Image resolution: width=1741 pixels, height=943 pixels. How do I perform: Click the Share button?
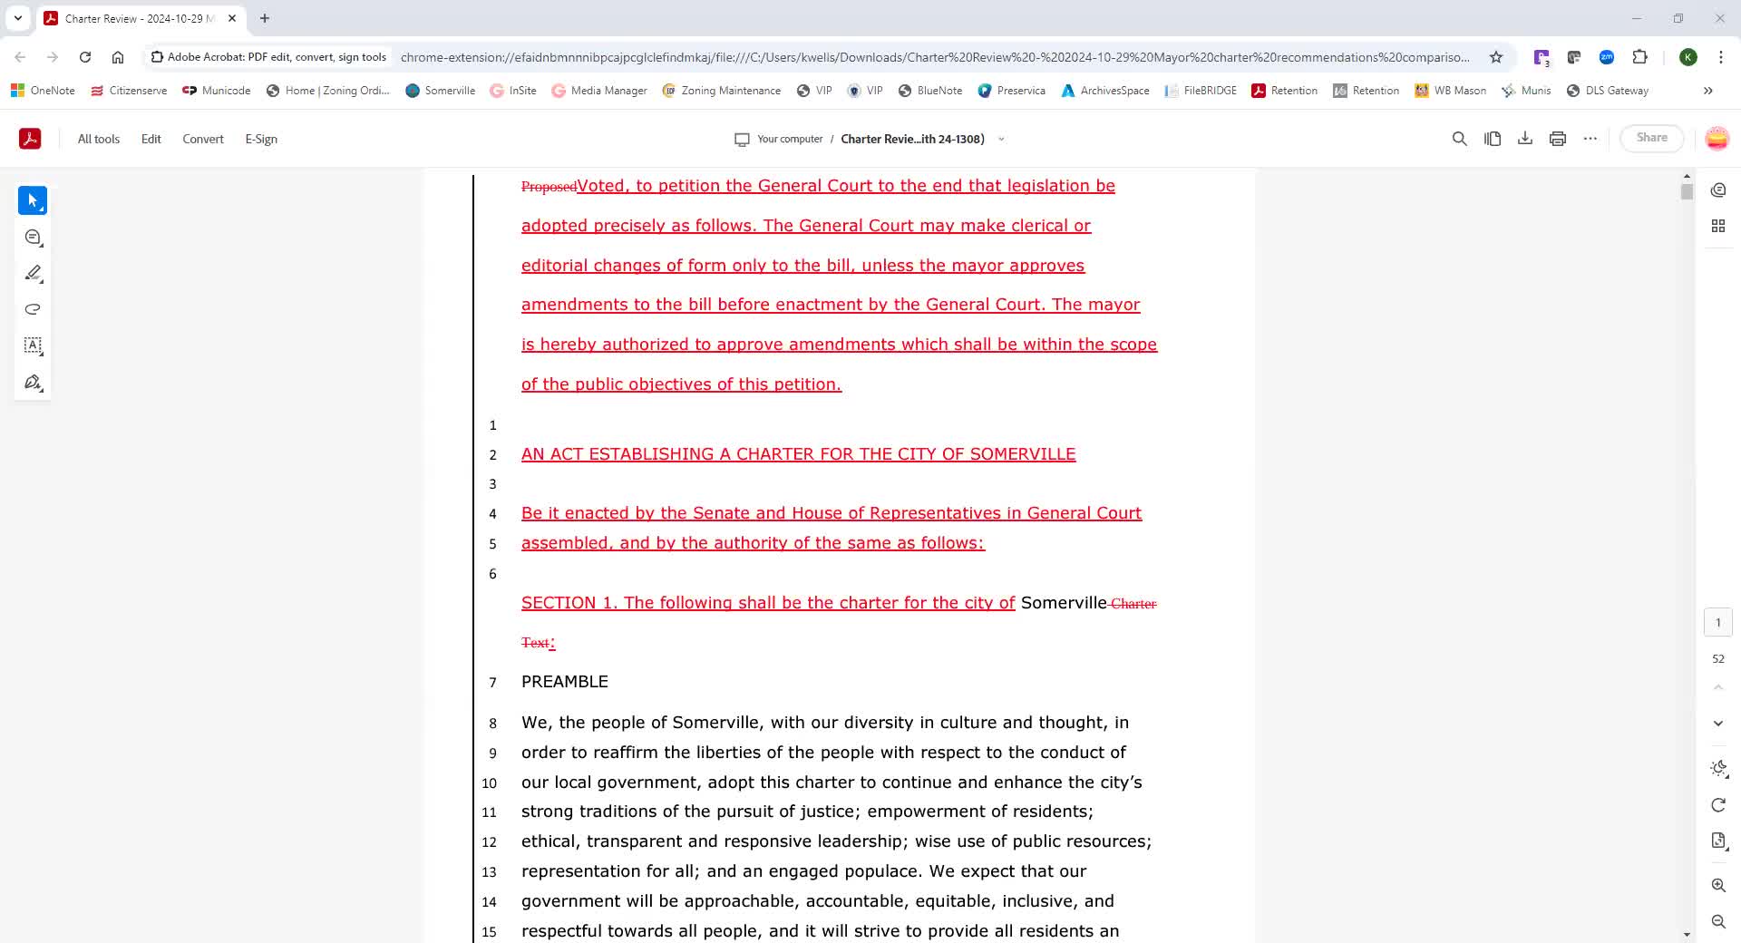click(x=1651, y=138)
